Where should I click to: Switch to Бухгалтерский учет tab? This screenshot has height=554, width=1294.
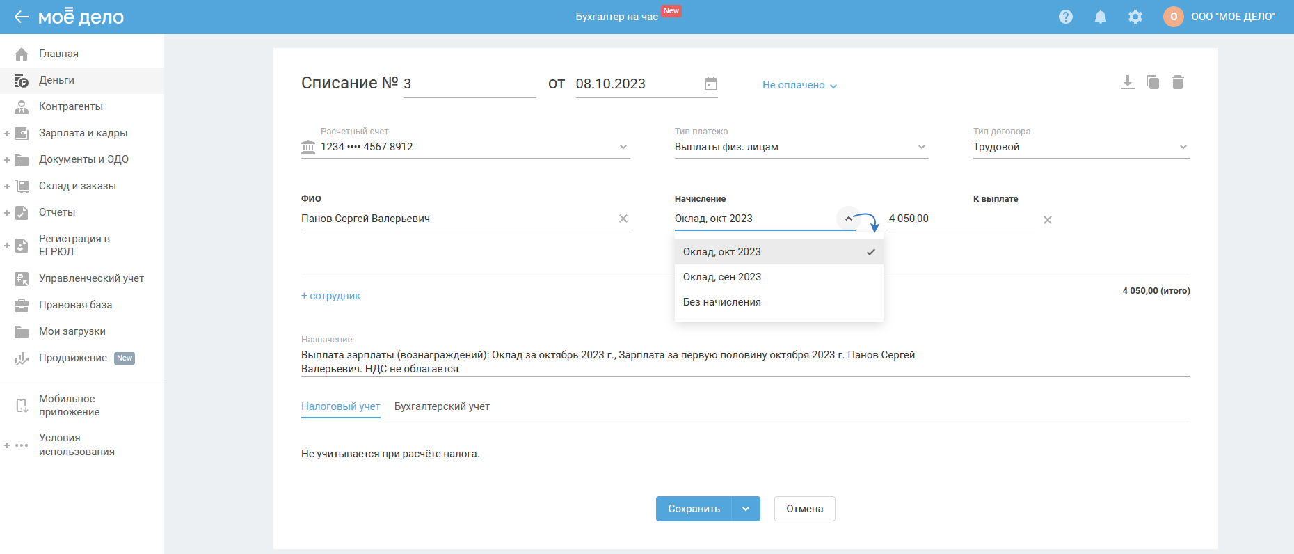[442, 406]
